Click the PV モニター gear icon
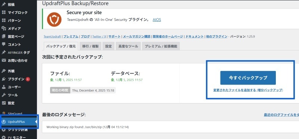Viewport: 299px width, 139px height. (x=4, y=137)
